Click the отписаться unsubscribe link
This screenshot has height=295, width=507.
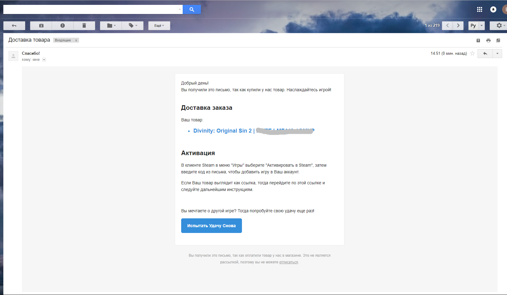coord(288,262)
